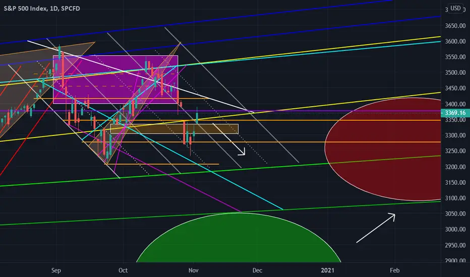Click the Oct label on time axis
This screenshot has height=277, width=470.
click(123, 270)
